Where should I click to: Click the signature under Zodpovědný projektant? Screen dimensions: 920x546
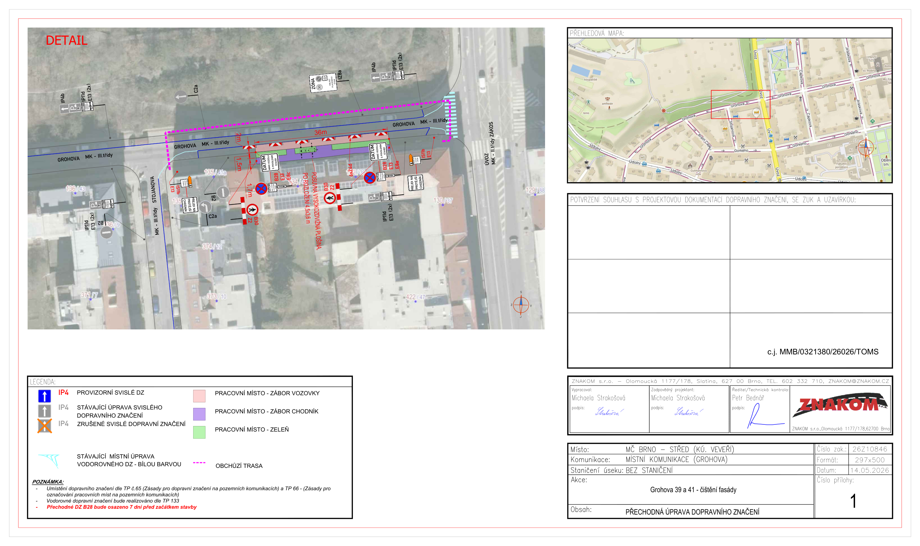688,411
